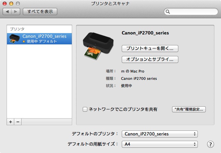Click the すべてを表示 button
Viewport: 221px width, 153px height.
40,12
